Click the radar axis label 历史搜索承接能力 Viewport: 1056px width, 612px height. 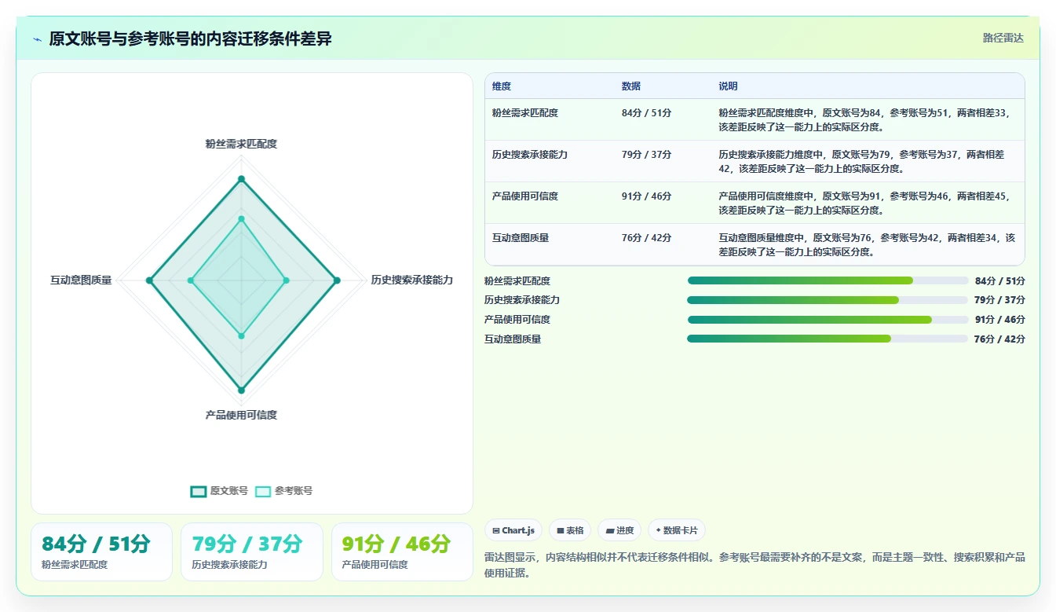coord(412,280)
